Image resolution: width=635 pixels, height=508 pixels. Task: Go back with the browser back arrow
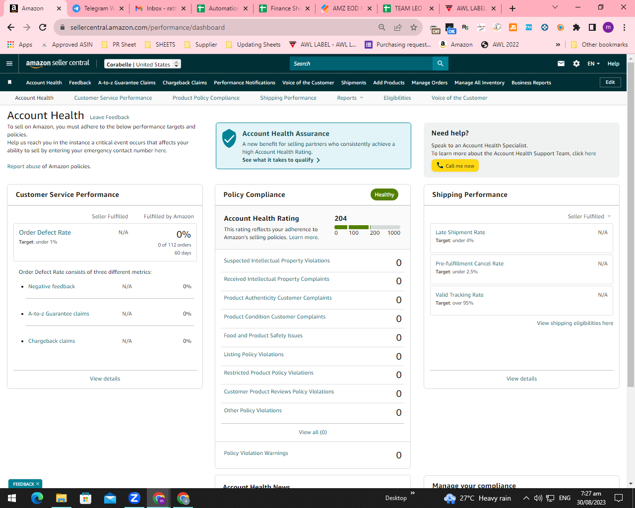(11, 27)
